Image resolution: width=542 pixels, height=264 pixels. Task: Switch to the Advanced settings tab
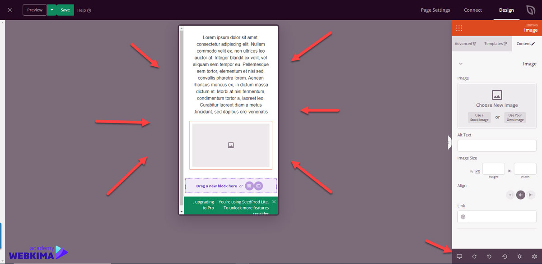coord(466,44)
